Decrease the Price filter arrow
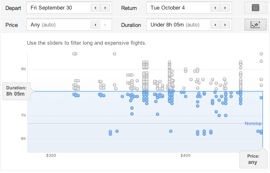This screenshot has width=270, height=173. click(x=96, y=25)
